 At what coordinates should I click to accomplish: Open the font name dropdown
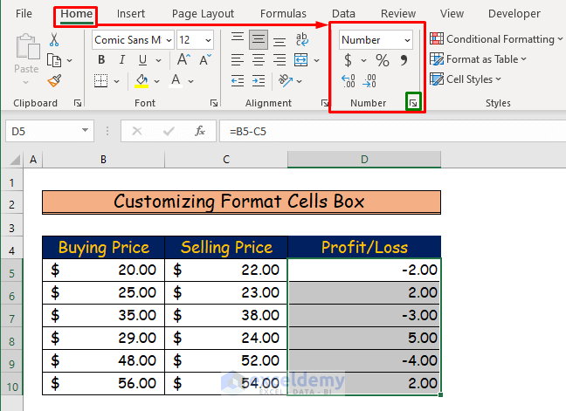pos(169,40)
